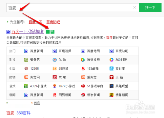Click the 51游戏平台 icon
The image size is (164, 118).
click(83, 86)
